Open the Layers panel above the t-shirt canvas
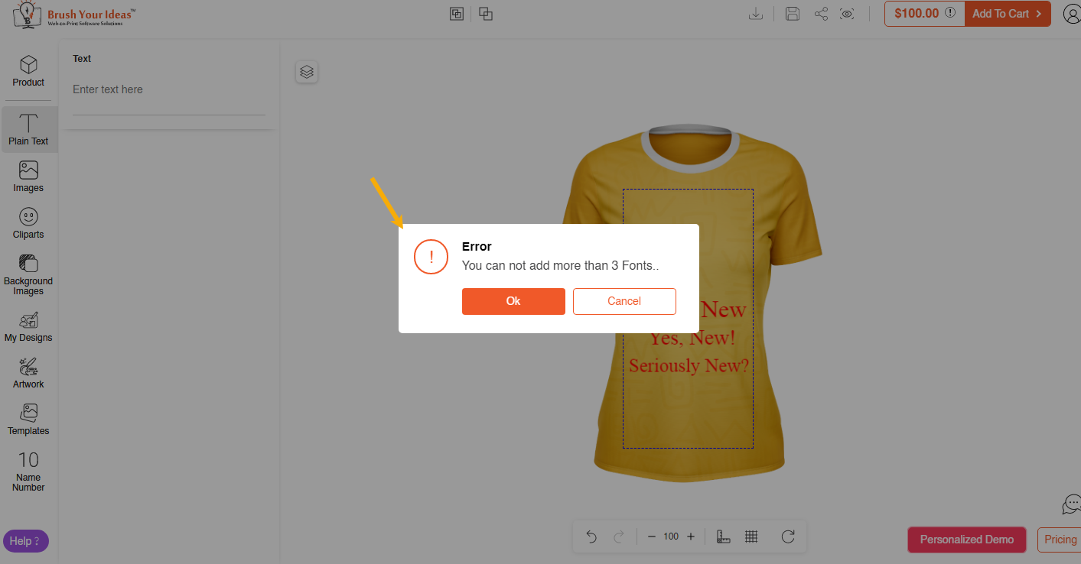Screen dimensions: 1081x564 307,72
